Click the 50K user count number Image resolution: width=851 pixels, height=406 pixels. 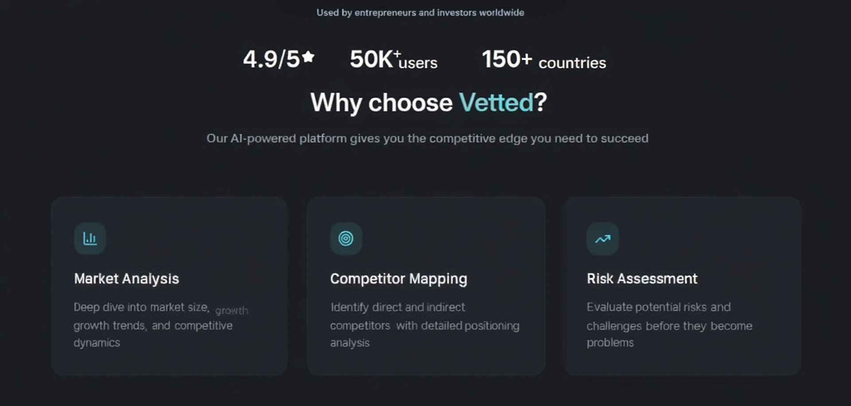(x=371, y=59)
